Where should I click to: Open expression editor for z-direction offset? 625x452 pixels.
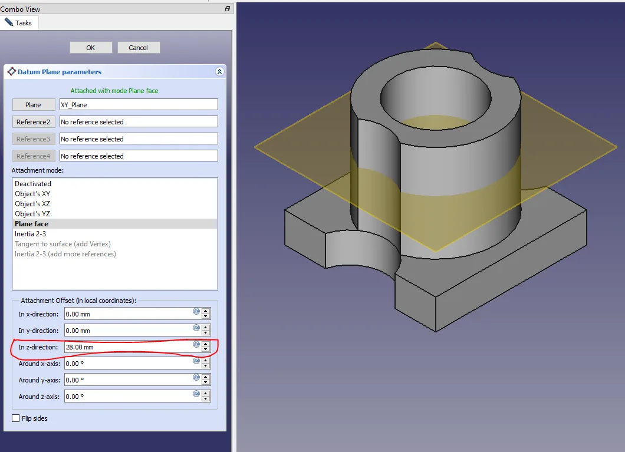[x=196, y=345]
